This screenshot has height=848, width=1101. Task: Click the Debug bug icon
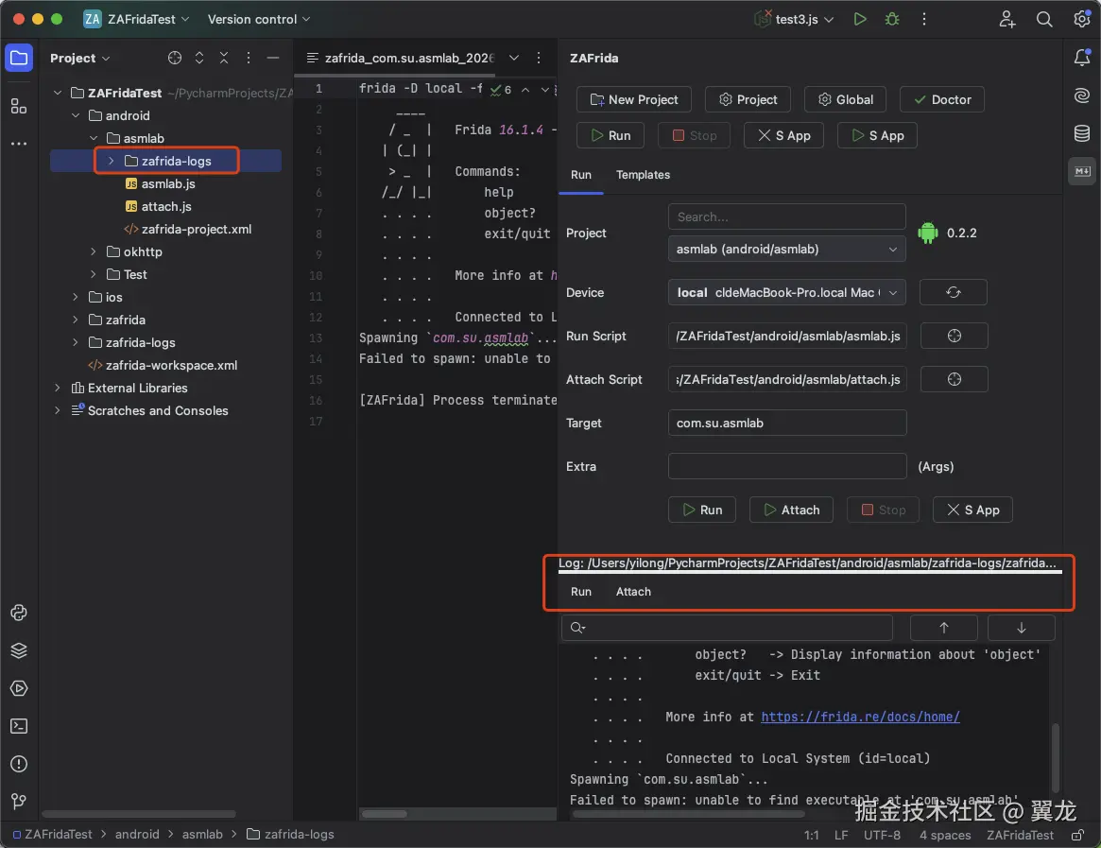tap(891, 19)
